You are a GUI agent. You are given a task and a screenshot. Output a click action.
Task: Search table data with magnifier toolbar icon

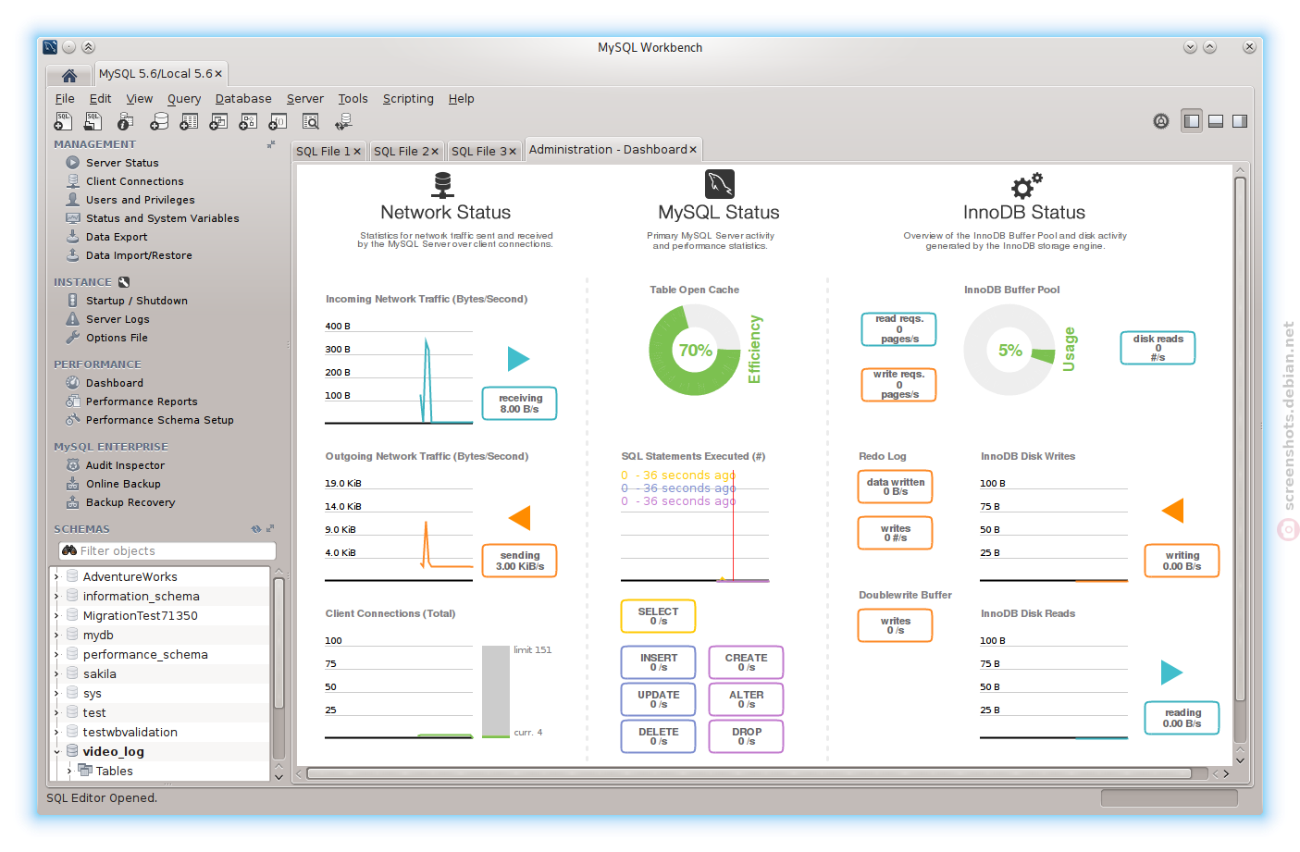click(311, 121)
